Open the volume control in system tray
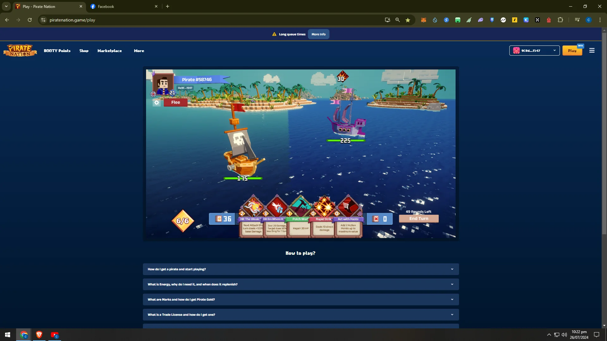Image resolution: width=607 pixels, height=341 pixels. 564,335
